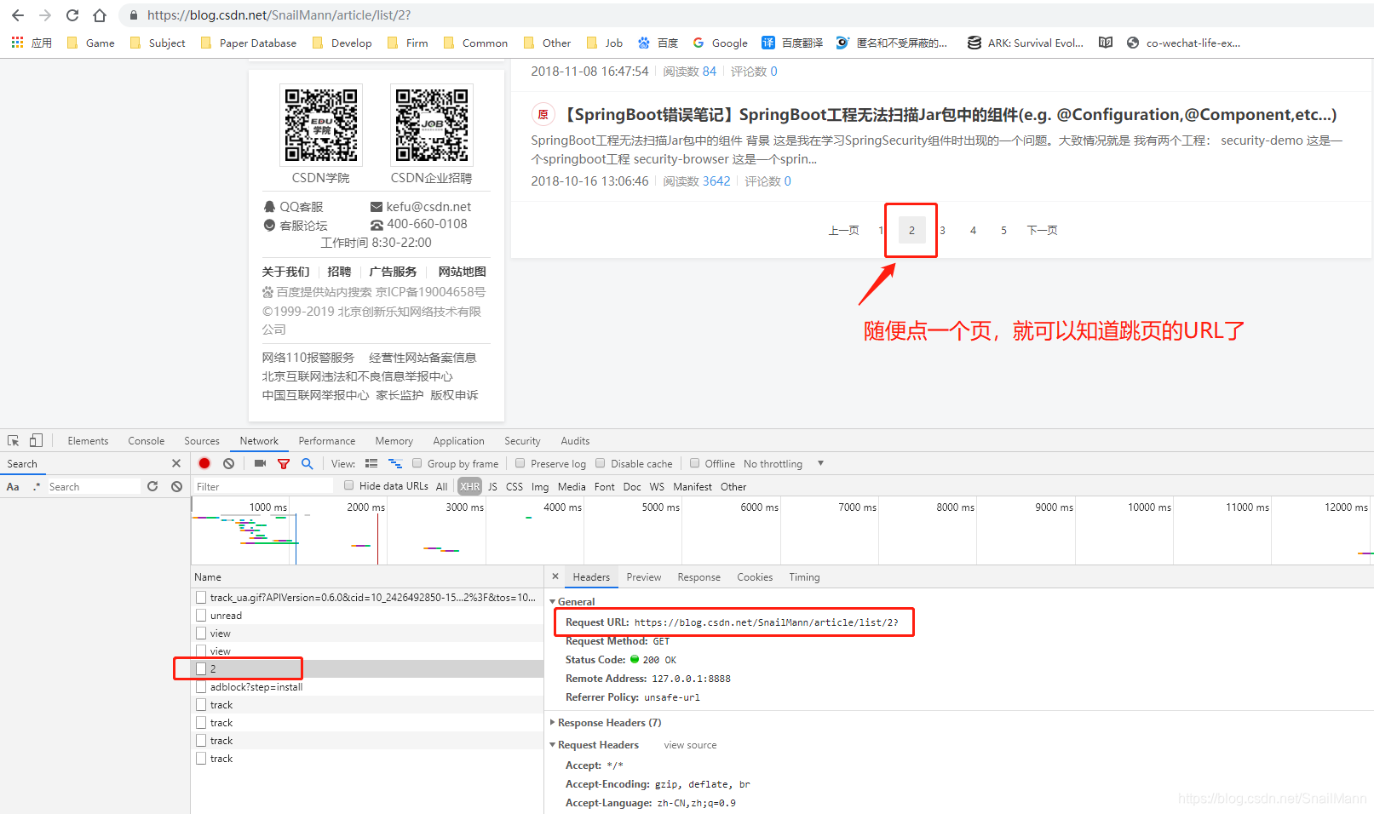Collapse the General section
The width and height of the screenshot is (1374, 814).
click(553, 601)
